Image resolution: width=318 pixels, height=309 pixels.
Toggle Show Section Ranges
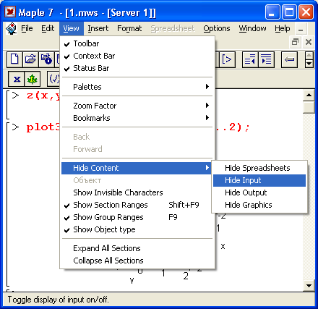[x=137, y=205]
